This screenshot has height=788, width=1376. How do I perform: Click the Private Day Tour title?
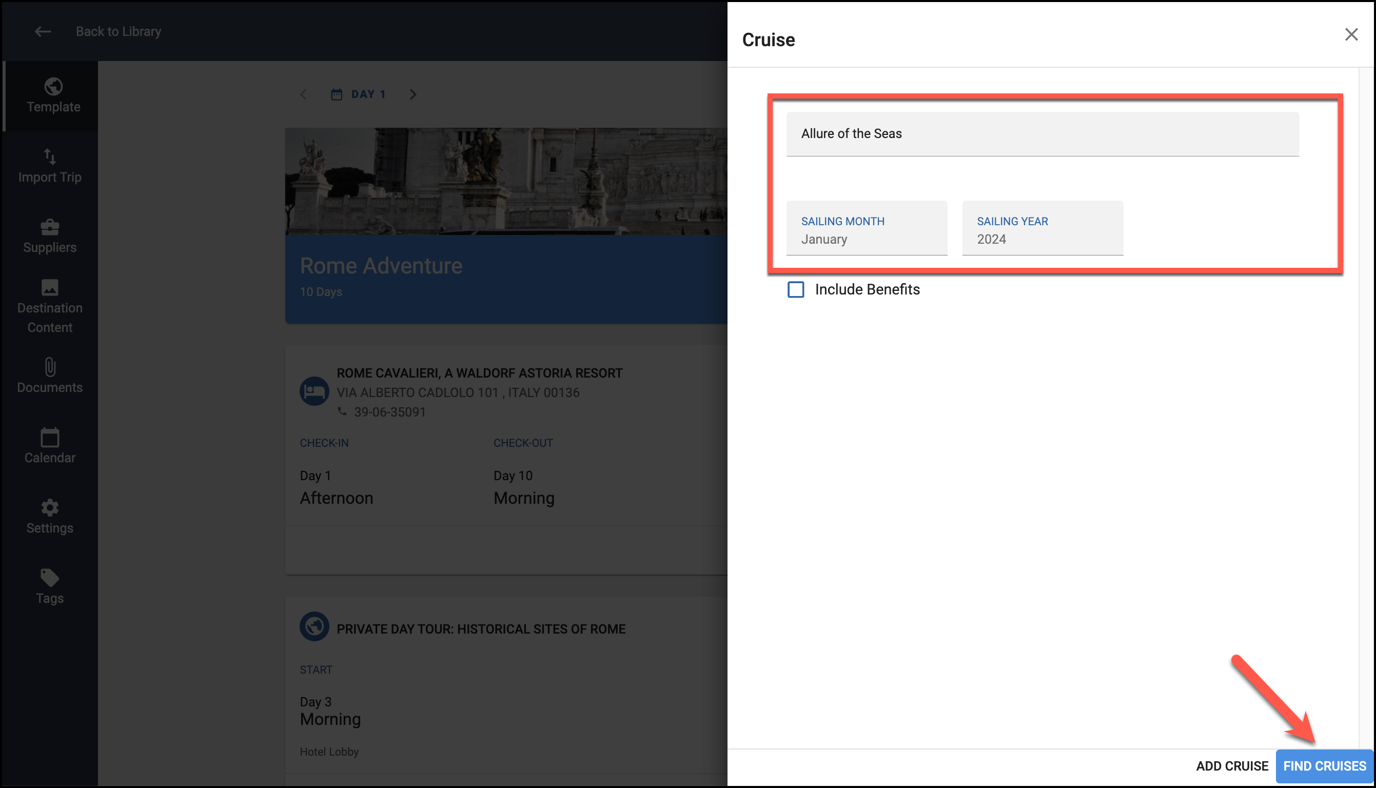tap(481, 629)
